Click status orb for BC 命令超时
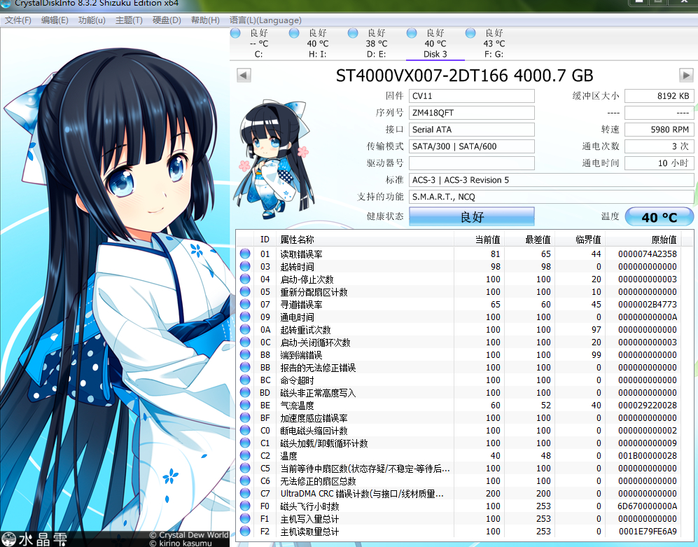Viewport: 698px width, 547px height. pos(245,380)
